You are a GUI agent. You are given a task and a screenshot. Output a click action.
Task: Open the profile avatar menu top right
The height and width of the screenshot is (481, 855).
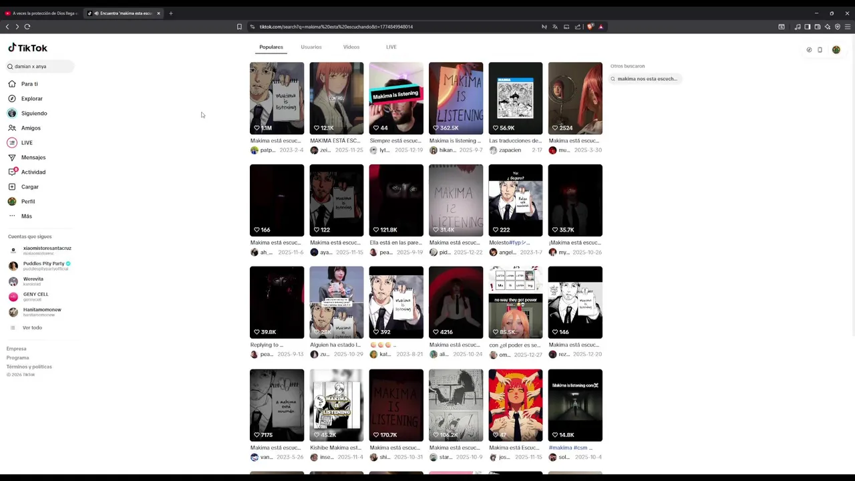pos(836,50)
